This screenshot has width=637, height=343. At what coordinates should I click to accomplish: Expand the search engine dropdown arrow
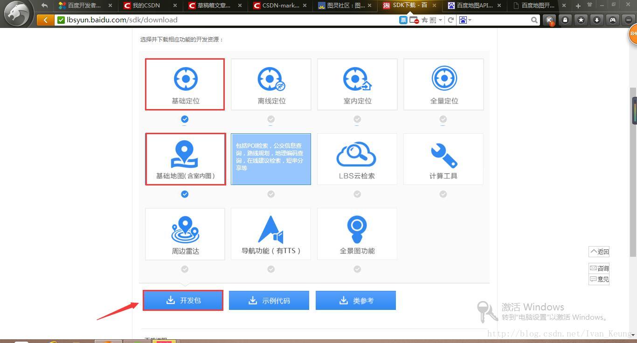(470, 20)
